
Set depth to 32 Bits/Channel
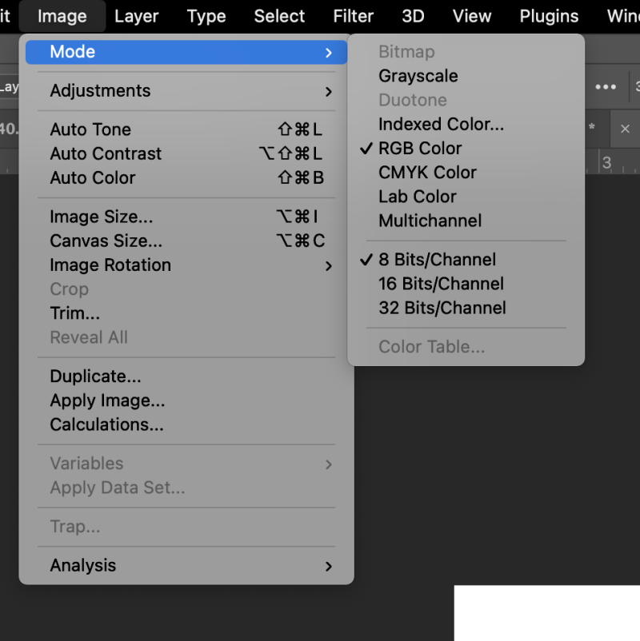(x=442, y=308)
